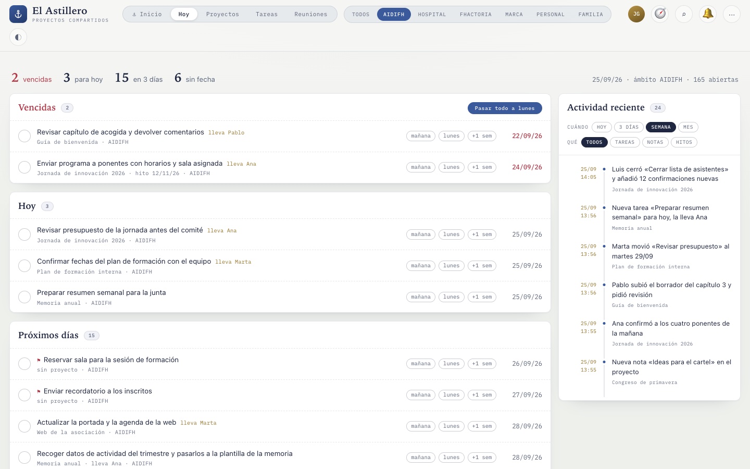Postpone 'Preparar resumen semanal' to lunes
This screenshot has width=750, height=469.
(x=452, y=297)
